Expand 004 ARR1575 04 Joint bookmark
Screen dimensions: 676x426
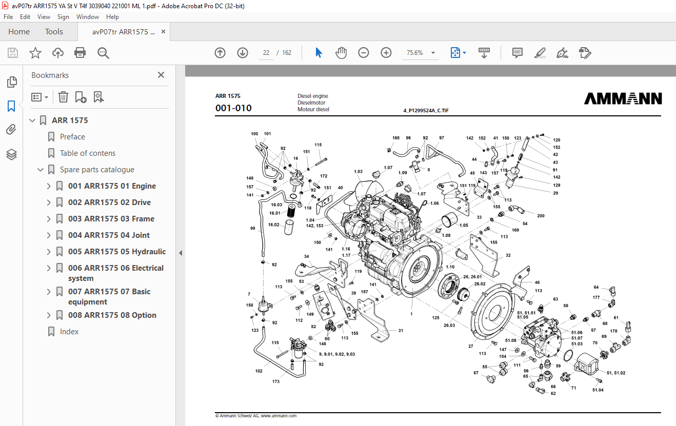click(49, 235)
